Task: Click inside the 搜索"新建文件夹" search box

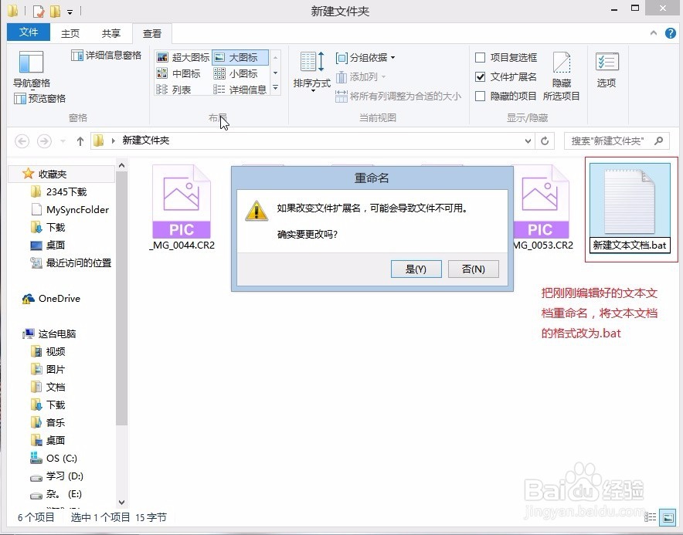Action: click(610, 141)
